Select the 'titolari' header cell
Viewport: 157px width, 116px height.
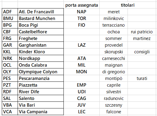pyautogui.click(x=128, y=5)
